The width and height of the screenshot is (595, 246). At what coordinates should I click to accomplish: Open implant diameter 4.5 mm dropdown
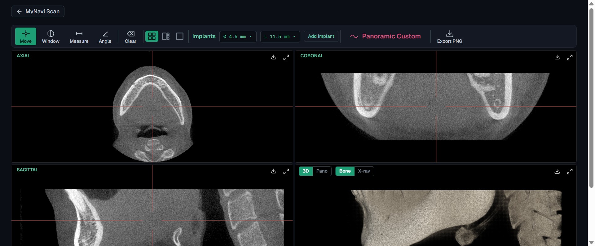coord(238,37)
